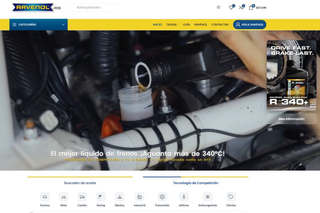The height and width of the screenshot is (213, 320).
Task: Click the Turismo label
Action: click(x=45, y=205)
